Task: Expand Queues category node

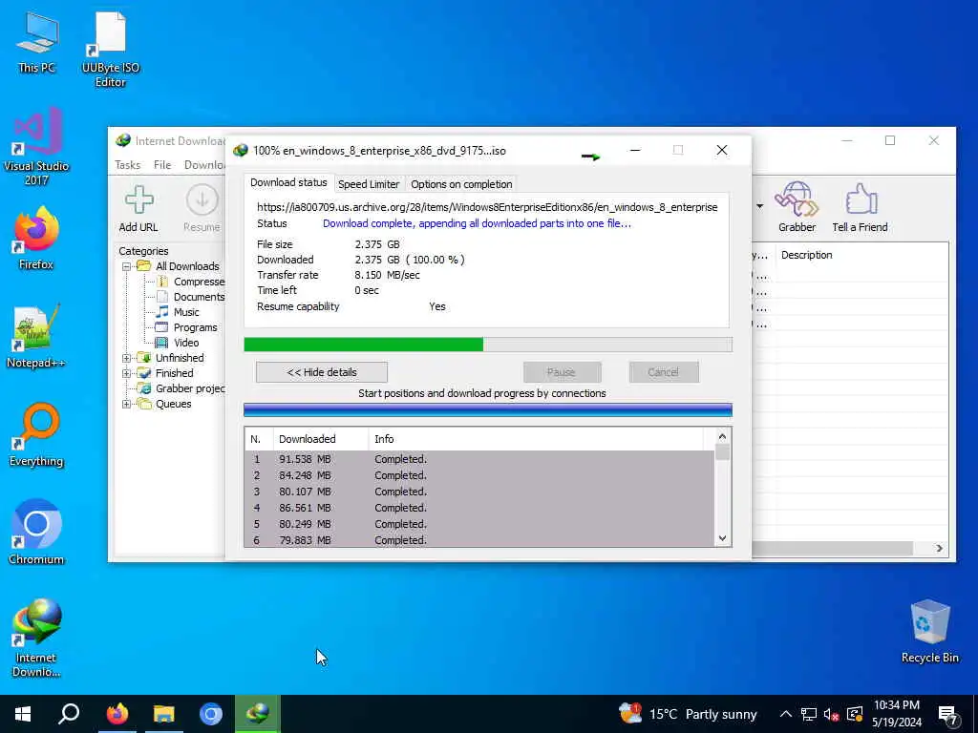Action: coord(127,404)
